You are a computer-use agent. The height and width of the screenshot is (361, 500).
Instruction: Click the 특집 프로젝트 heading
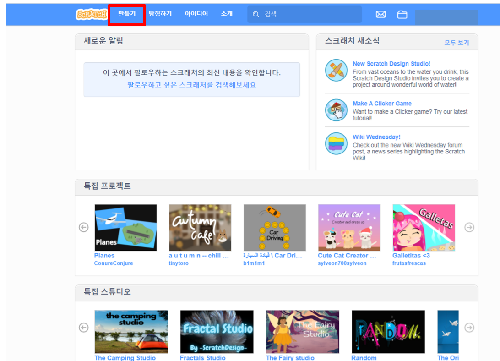(x=107, y=186)
